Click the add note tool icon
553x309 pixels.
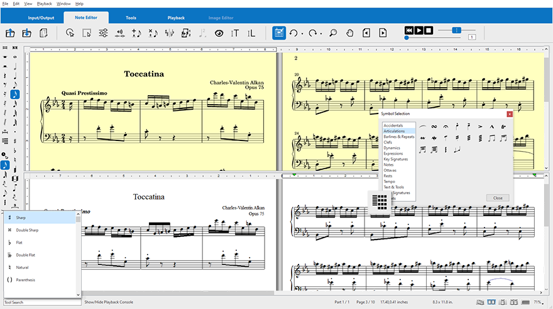136,33
